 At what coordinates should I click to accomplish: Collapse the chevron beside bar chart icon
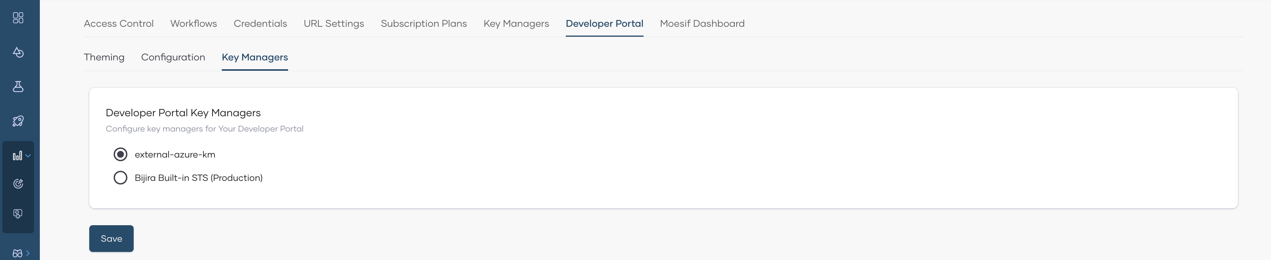click(x=28, y=156)
